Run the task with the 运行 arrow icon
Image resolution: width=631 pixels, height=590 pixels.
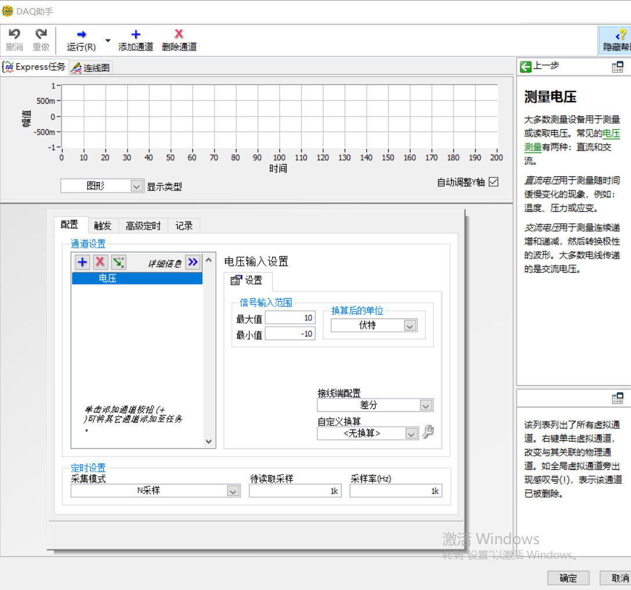point(80,34)
